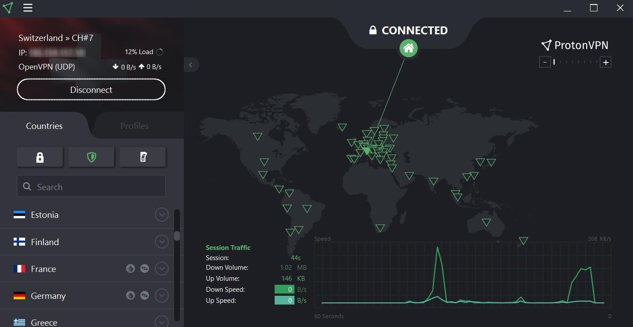The image size is (633, 327).
Task: Click the ProtonVPN logo on map
Action: click(x=575, y=45)
